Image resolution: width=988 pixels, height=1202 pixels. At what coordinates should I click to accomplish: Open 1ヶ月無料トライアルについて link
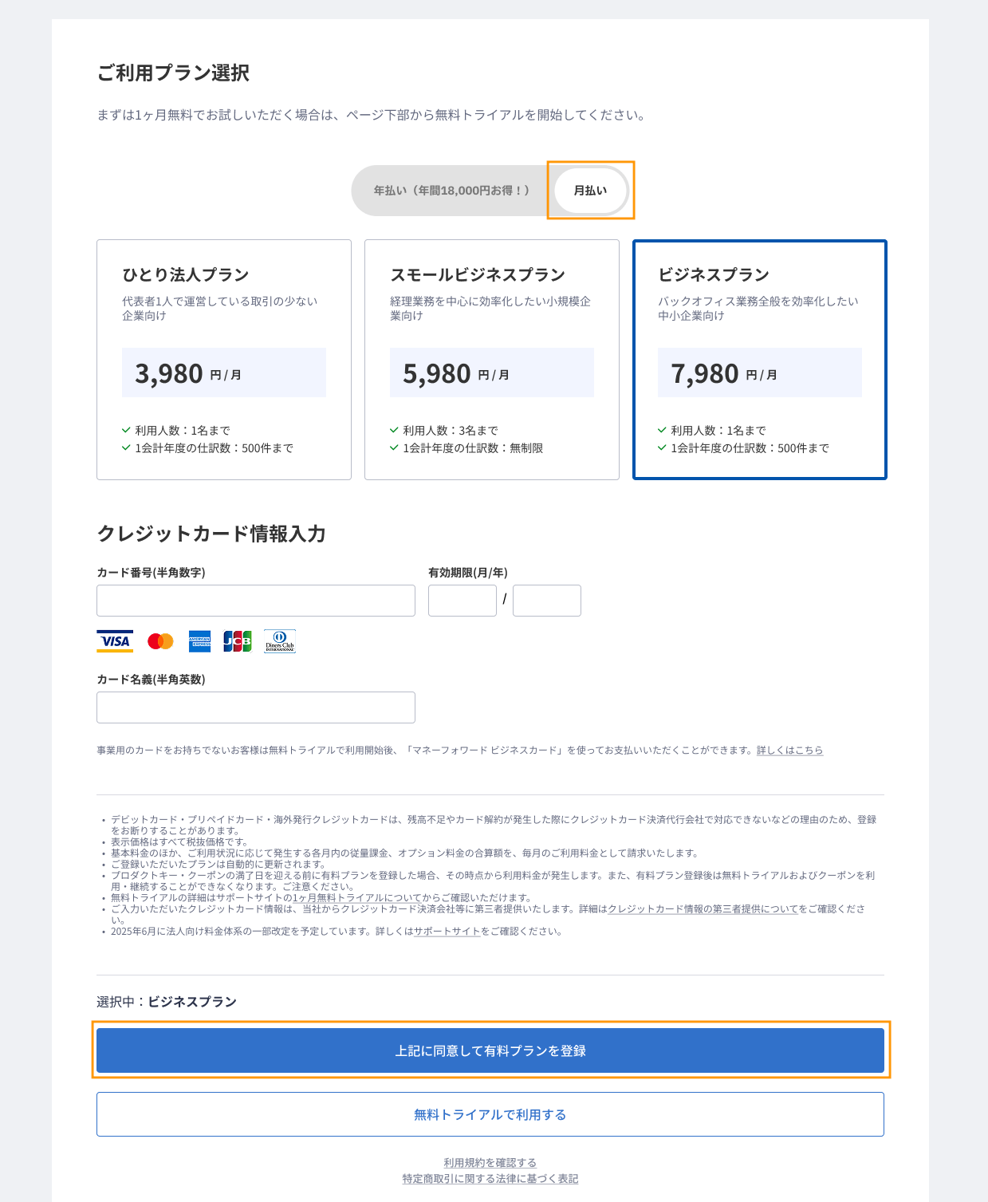[x=356, y=897]
